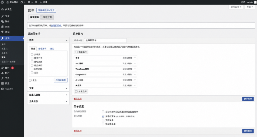Switch to 查看所有 pages tab
This screenshot has height=137, width=257.
tap(42, 49)
